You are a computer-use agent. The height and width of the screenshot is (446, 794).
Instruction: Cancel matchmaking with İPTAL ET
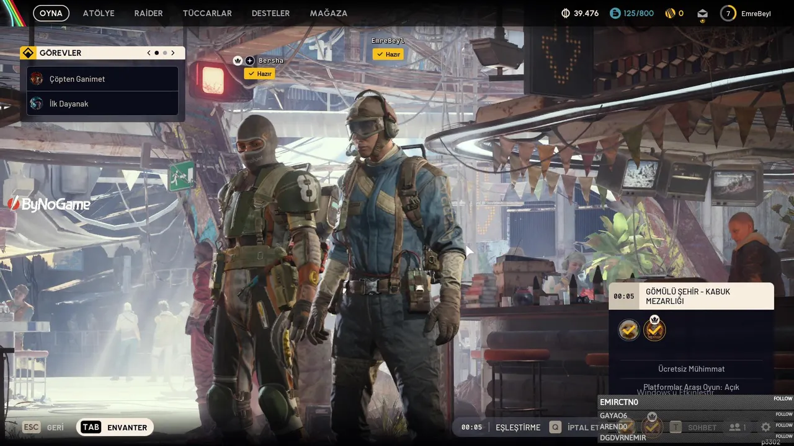click(x=584, y=427)
